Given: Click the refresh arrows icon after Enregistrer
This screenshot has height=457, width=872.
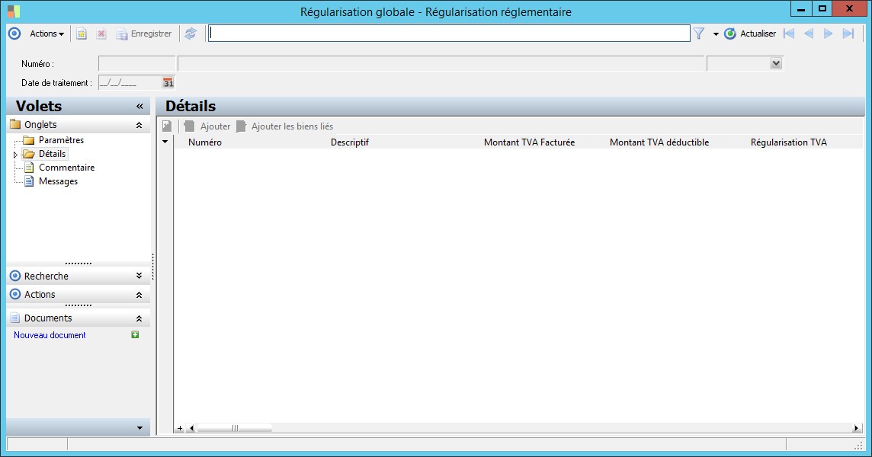Looking at the screenshot, I should (191, 34).
